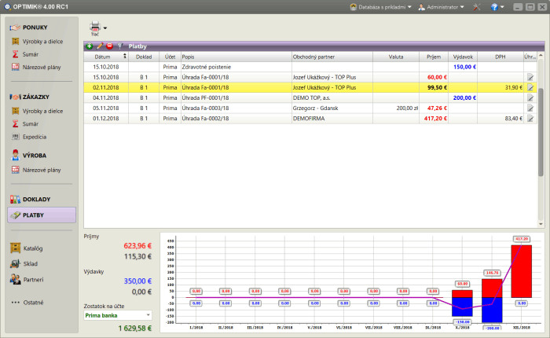The width and height of the screenshot is (550, 338).
Task: Click the table scroll up arrow
Action: 541,56
